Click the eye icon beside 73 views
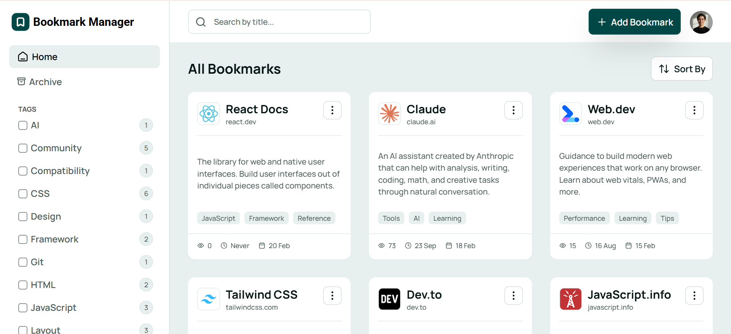 coord(381,246)
